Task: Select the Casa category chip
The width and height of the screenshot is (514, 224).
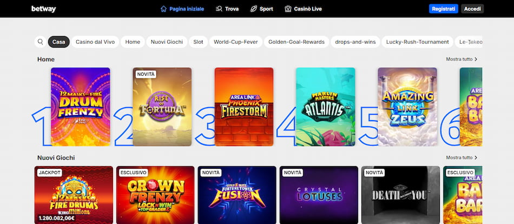Action: 58,42
